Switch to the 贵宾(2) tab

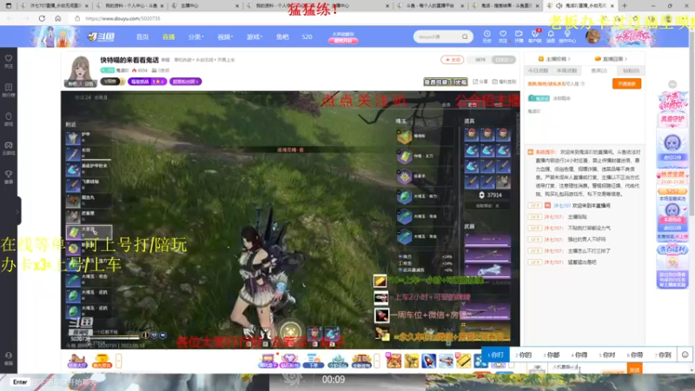coord(599,71)
